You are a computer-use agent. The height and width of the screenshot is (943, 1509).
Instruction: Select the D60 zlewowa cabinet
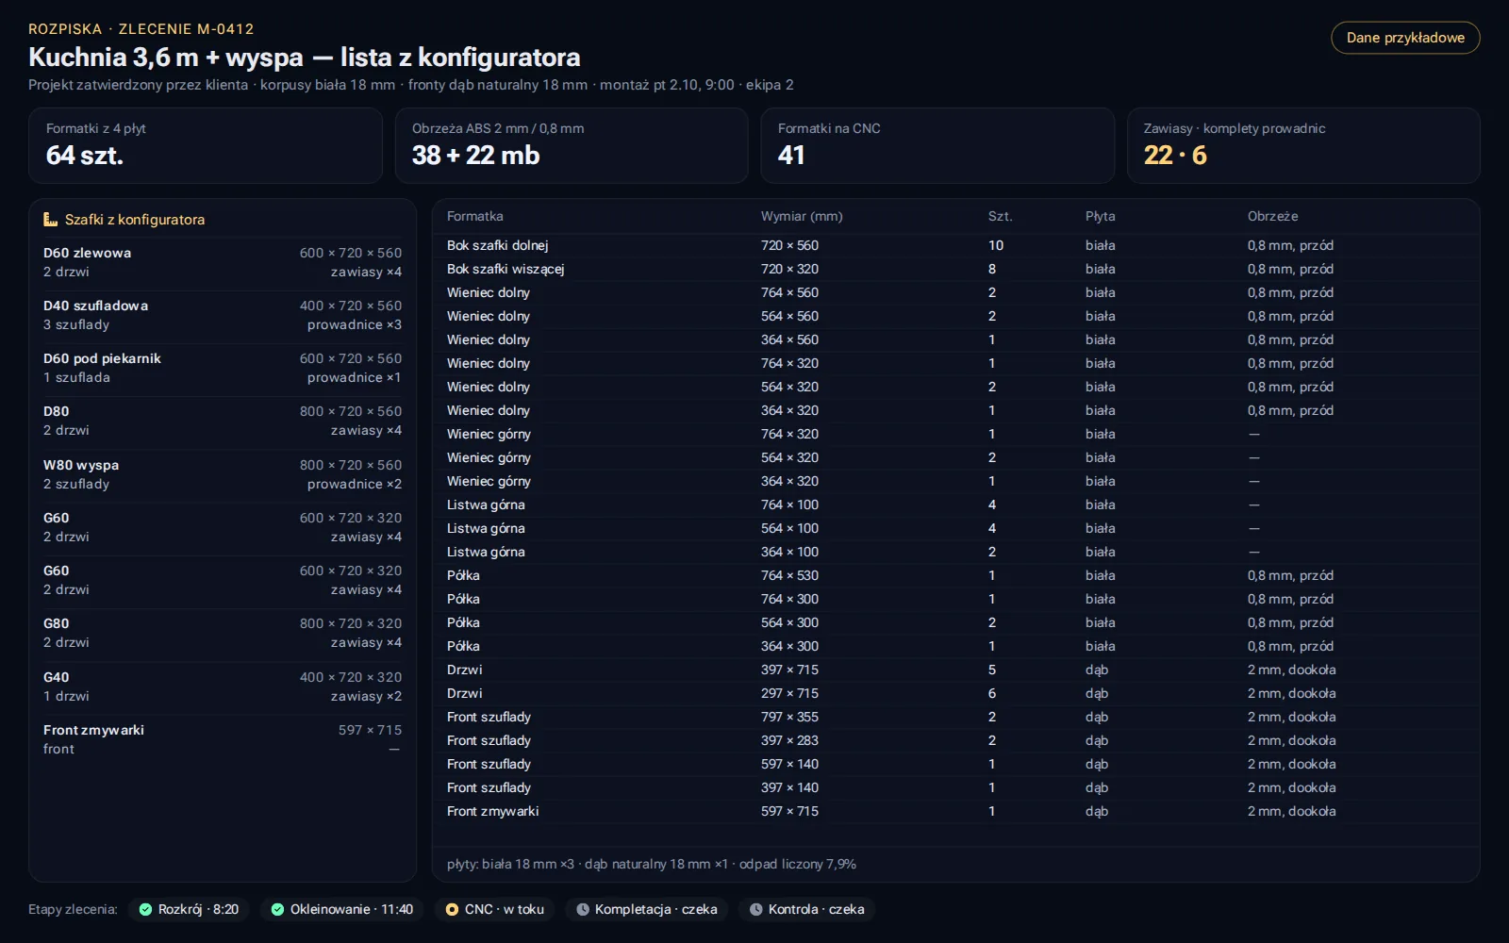223,262
